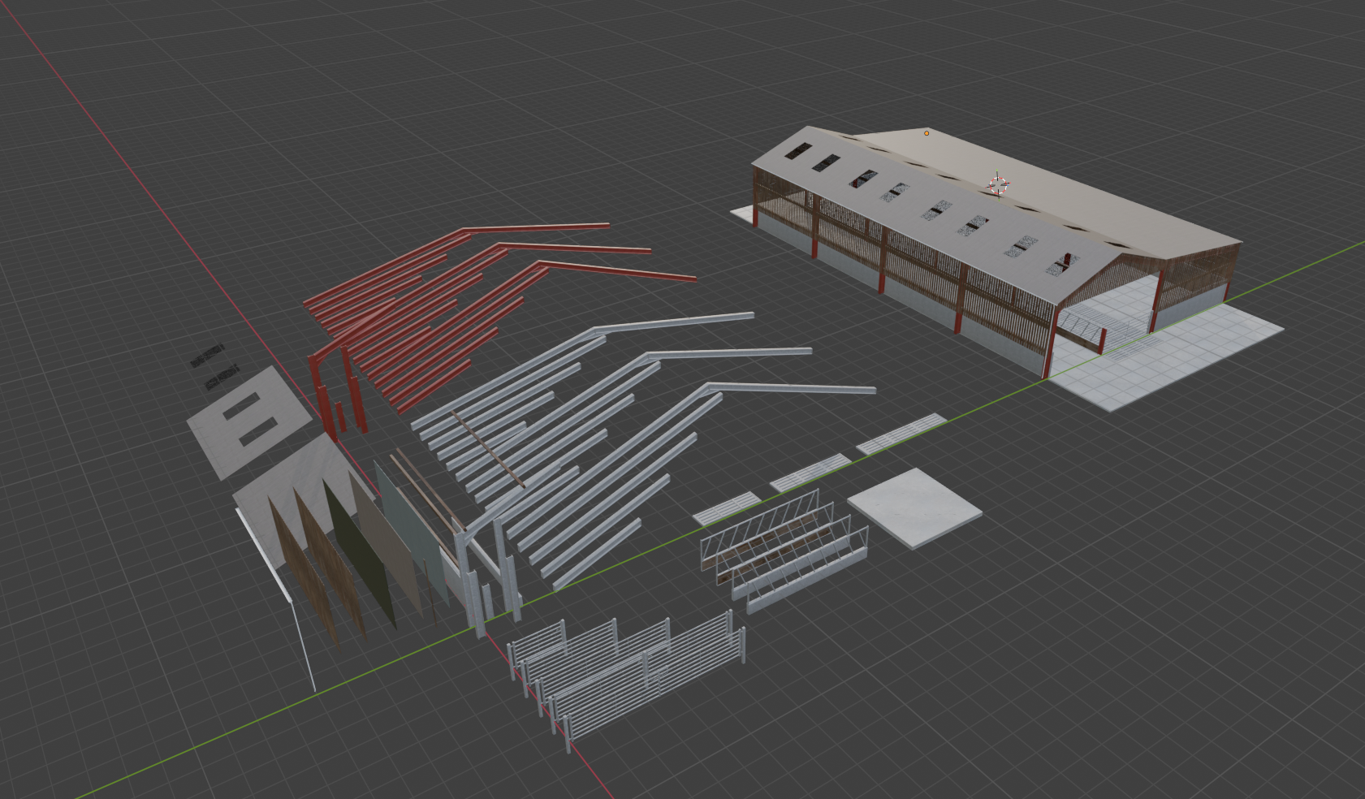The width and height of the screenshot is (1365, 799).
Task: Select the barn's front corner red column
Action: tap(1050, 343)
